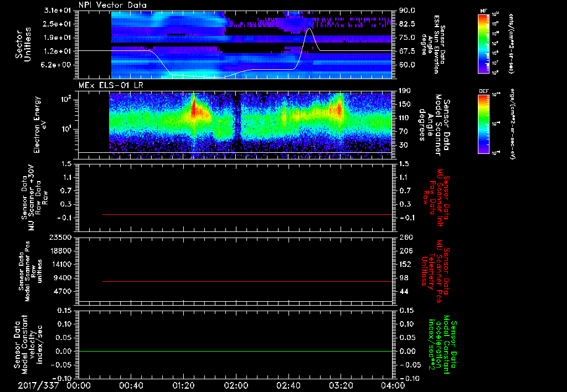Click the 'Sector Unitless' axis label
Image resolution: width=567 pixels, height=392 pixels.
click(x=23, y=44)
